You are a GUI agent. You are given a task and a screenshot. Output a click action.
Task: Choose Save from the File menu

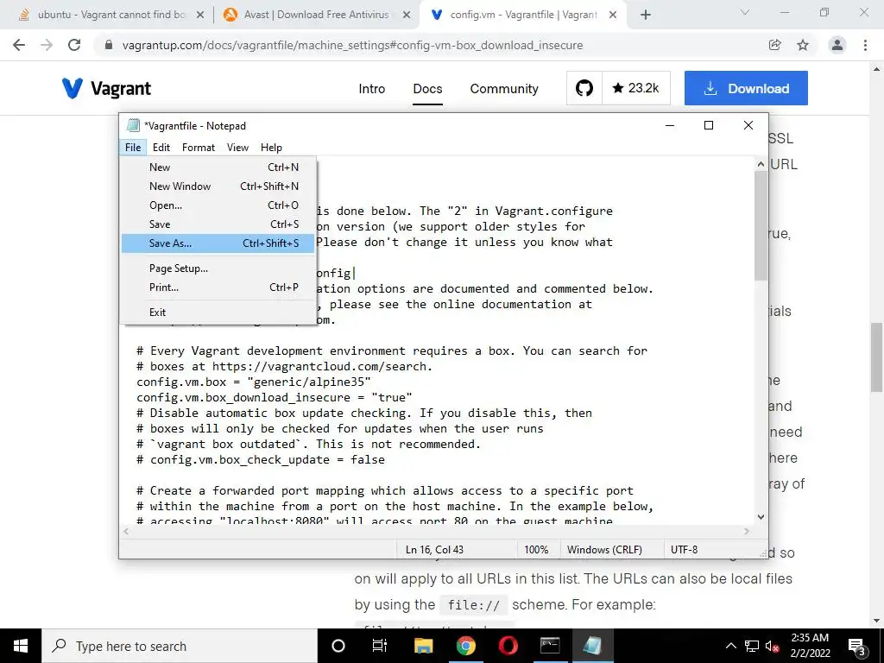point(218,224)
